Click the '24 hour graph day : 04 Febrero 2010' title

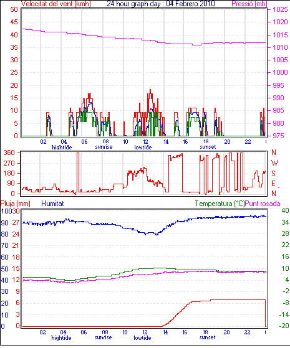161,4
